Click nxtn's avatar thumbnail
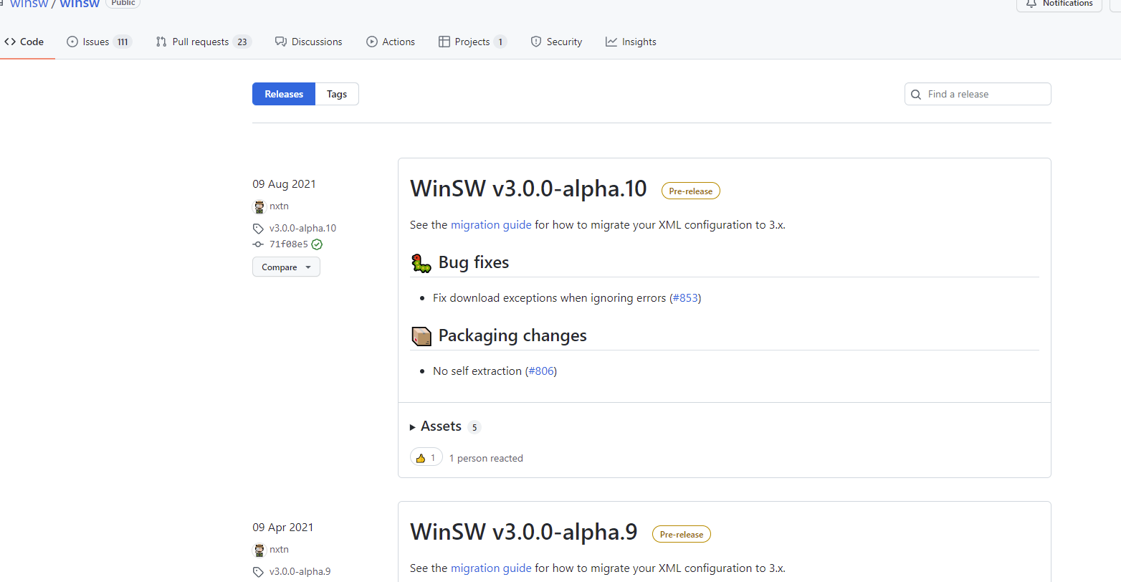The width and height of the screenshot is (1121, 582). (x=258, y=206)
